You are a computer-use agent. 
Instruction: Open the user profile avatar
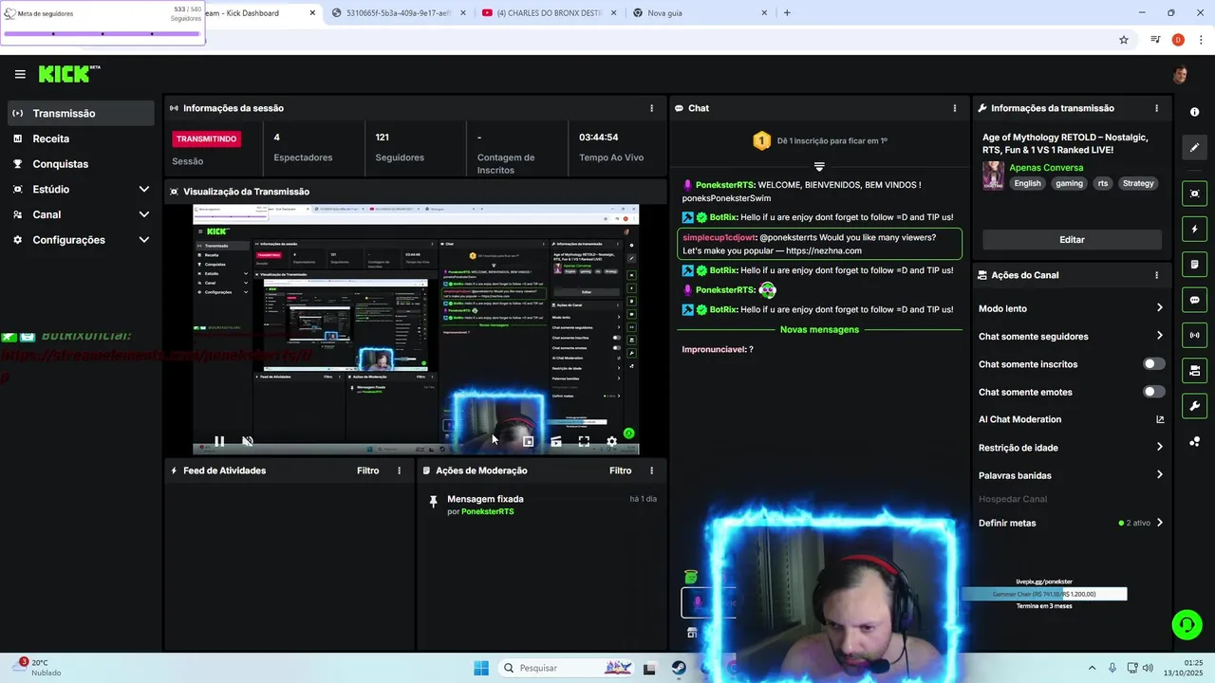click(1180, 74)
